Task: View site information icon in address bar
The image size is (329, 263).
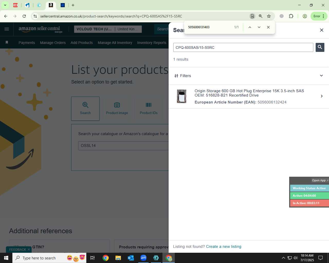Action: pos(35,16)
